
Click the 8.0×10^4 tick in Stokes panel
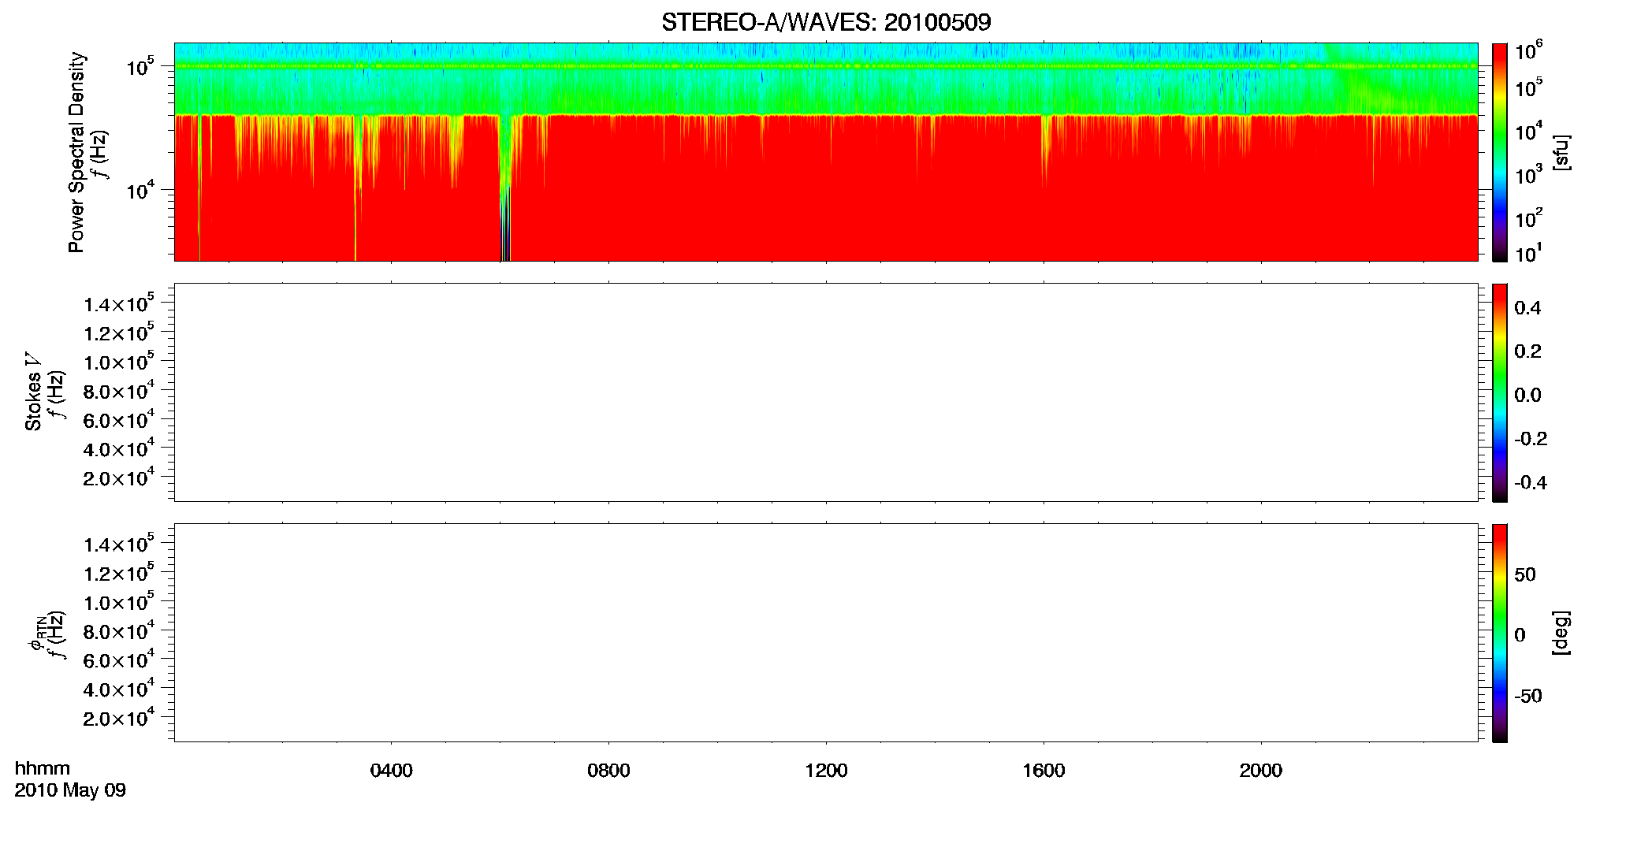119,390
